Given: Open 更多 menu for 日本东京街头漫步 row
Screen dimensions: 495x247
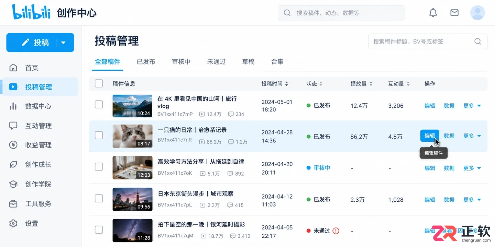Looking at the screenshot, I should pyautogui.click(x=472, y=200).
